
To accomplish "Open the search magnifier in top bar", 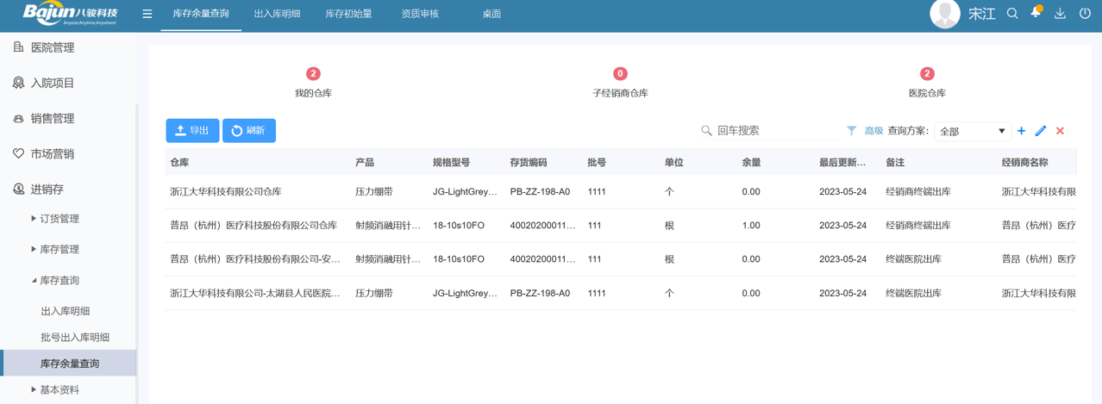I will coord(1012,14).
